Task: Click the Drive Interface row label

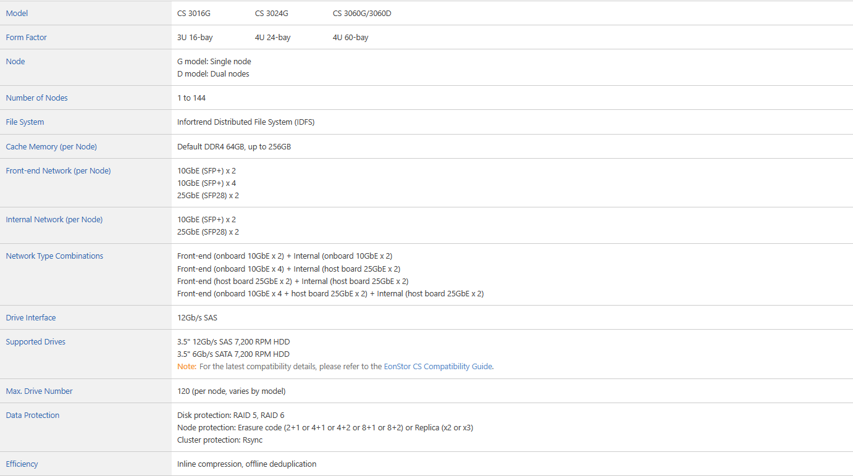Action: (31, 317)
